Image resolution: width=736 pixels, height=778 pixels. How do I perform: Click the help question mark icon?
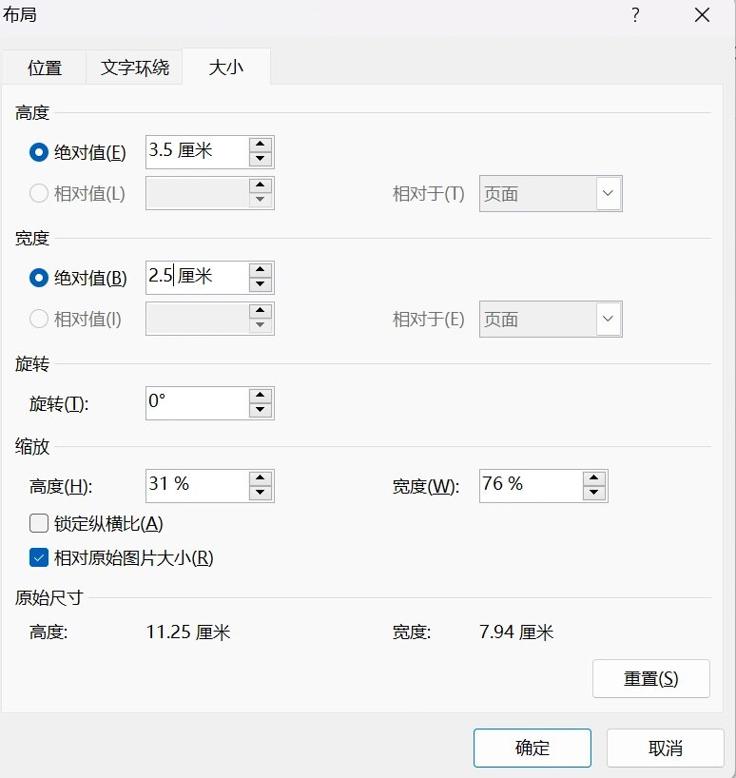point(634,15)
